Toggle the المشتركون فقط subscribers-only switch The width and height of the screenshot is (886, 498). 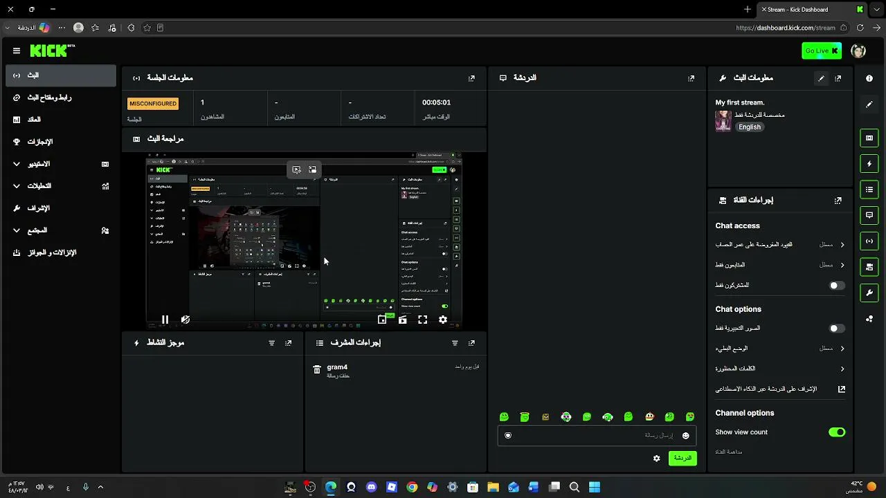pos(837,286)
